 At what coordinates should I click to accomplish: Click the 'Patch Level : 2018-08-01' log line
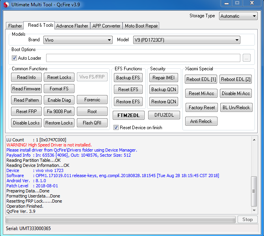pos(32,186)
